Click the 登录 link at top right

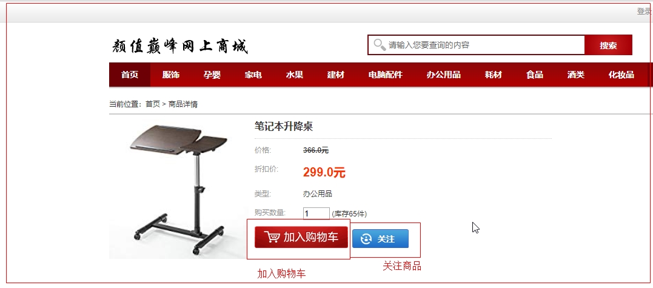pyautogui.click(x=644, y=12)
